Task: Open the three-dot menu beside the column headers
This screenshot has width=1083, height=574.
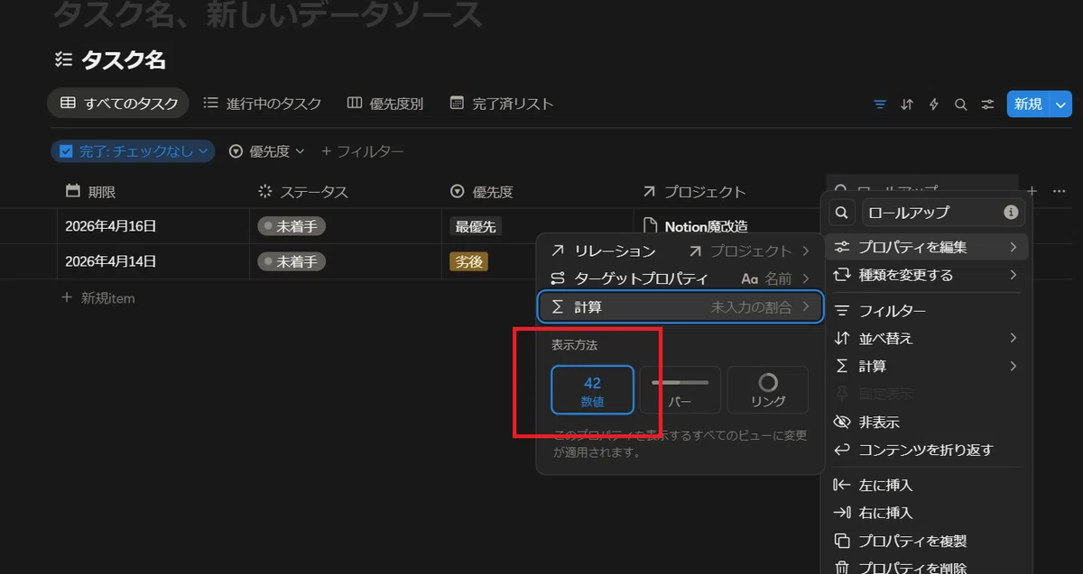Action: tap(1060, 191)
